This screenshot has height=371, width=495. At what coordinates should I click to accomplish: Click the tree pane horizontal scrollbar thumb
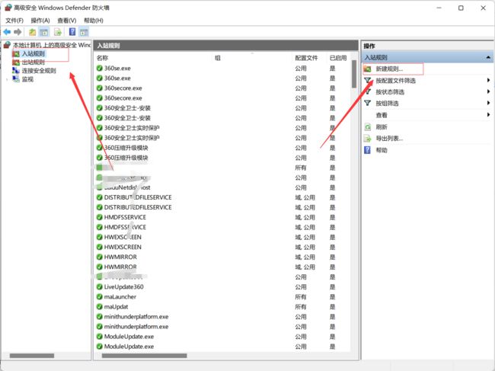pyautogui.click(x=32, y=356)
